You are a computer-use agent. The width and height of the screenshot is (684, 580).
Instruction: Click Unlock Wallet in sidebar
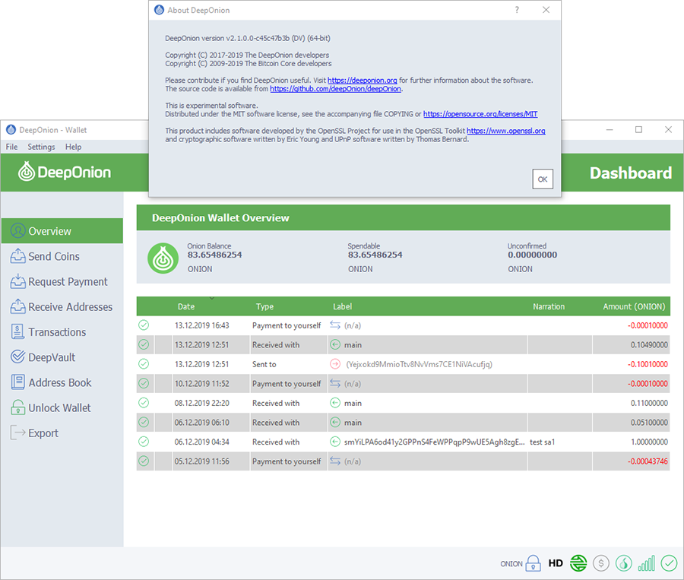click(51, 408)
